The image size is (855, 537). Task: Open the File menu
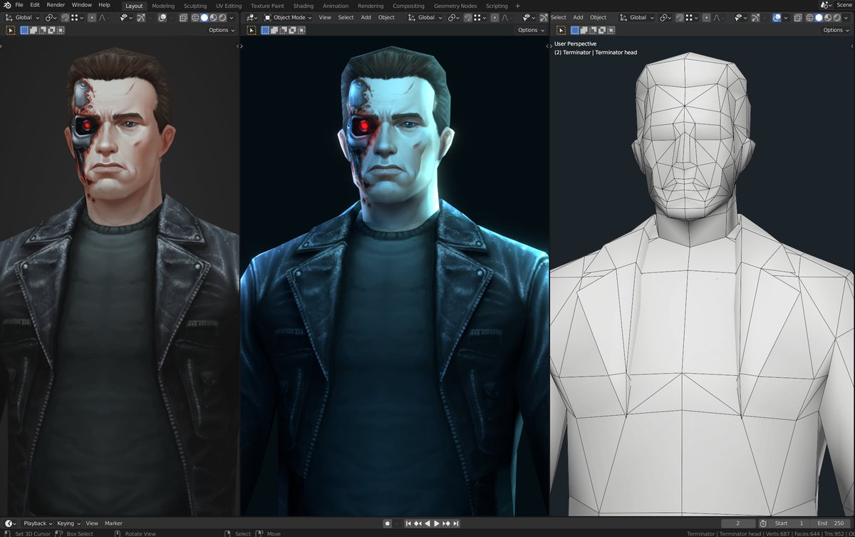[x=19, y=5]
